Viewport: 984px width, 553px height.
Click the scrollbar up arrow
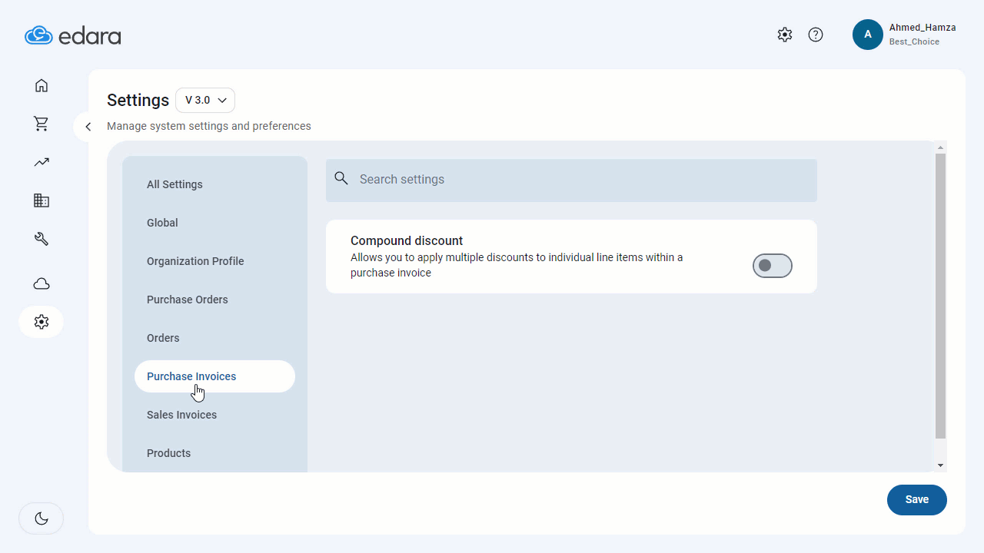pos(940,147)
